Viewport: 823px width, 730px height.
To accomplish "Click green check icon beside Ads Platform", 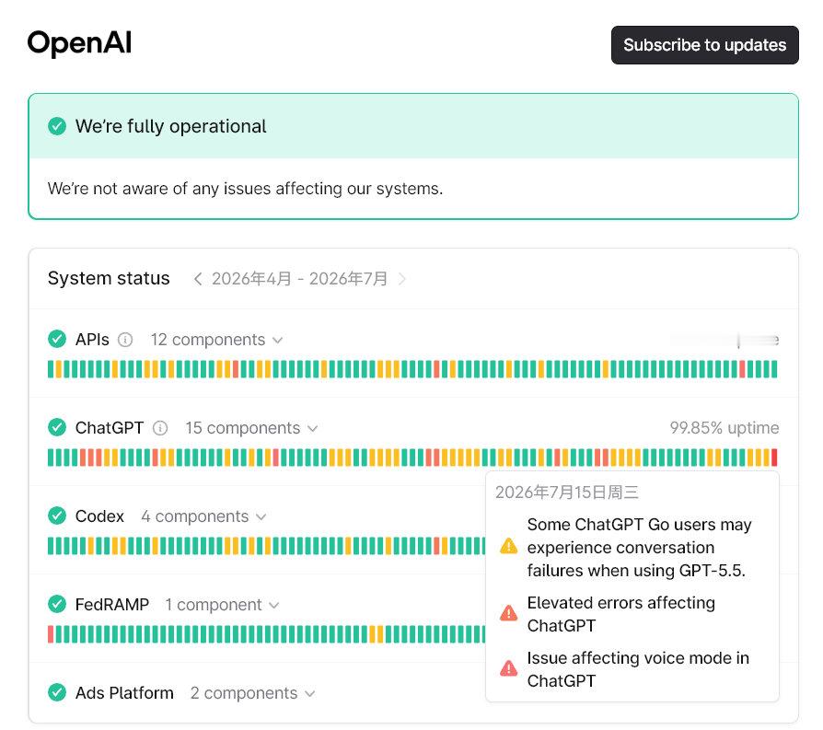I will click(57, 692).
